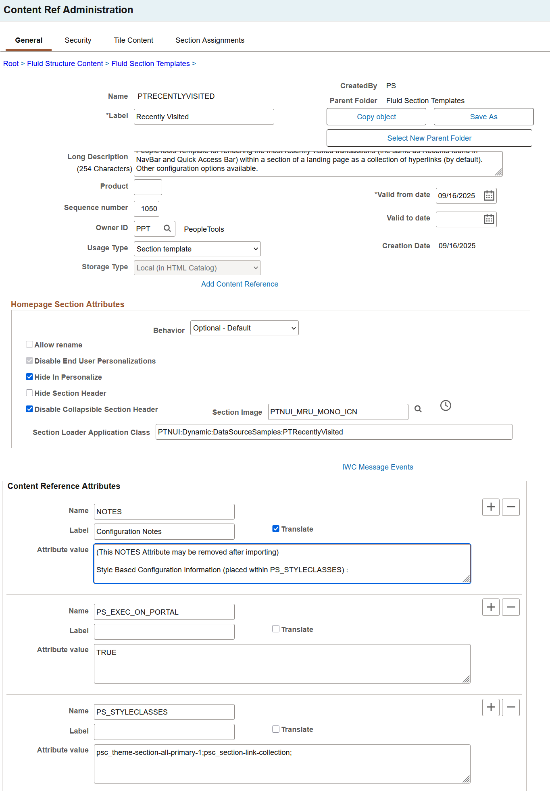
Task: Delete the NOTES attribute row
Action: point(511,507)
